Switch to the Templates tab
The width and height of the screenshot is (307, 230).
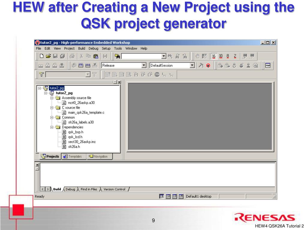coord(73,156)
